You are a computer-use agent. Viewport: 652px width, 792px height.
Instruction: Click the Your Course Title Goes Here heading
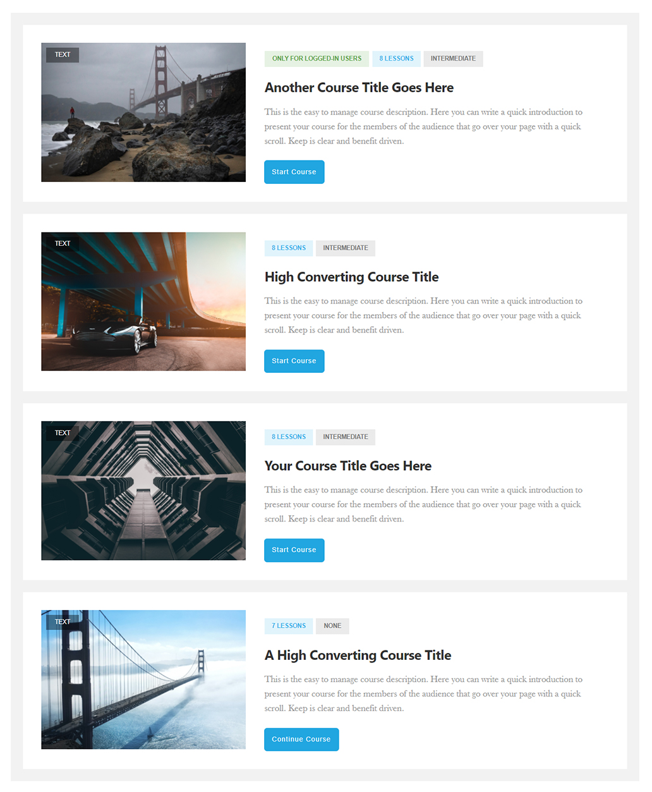pyautogui.click(x=348, y=466)
